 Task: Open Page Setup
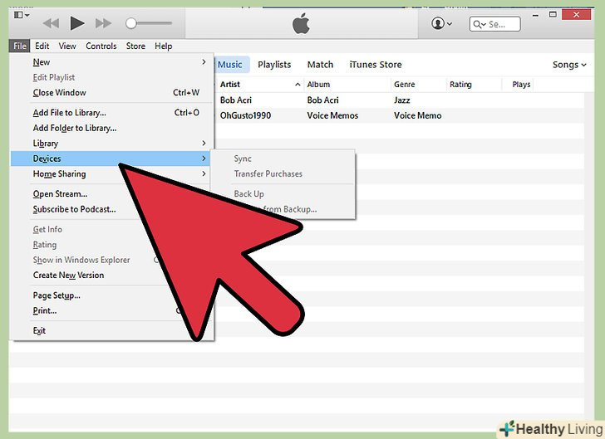(57, 295)
